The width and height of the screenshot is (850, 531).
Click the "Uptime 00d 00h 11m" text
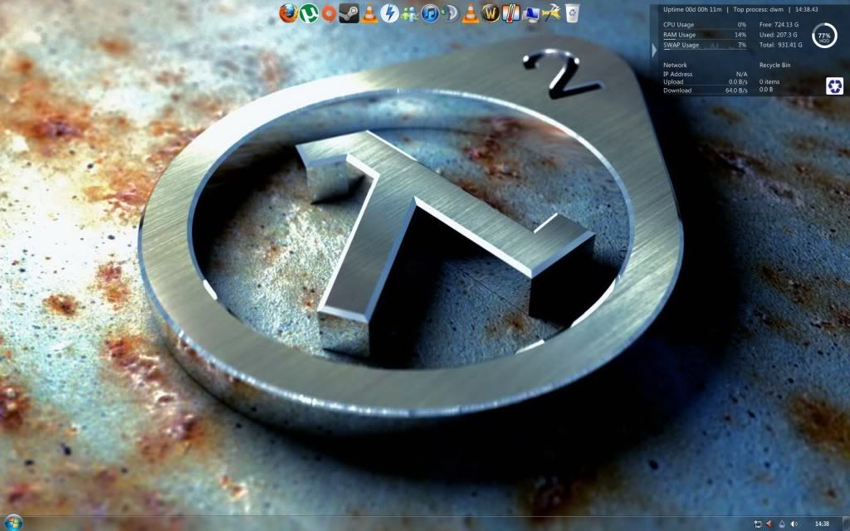tap(692, 10)
